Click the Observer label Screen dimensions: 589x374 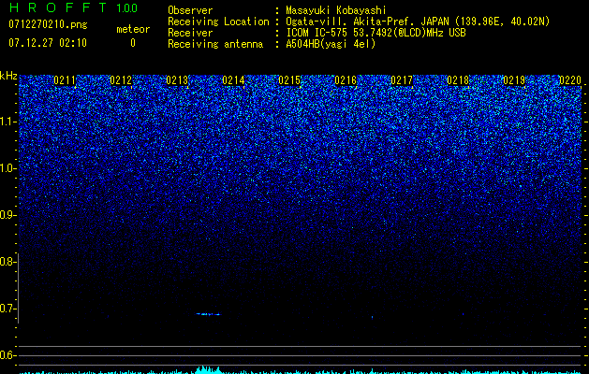pyautogui.click(x=190, y=10)
